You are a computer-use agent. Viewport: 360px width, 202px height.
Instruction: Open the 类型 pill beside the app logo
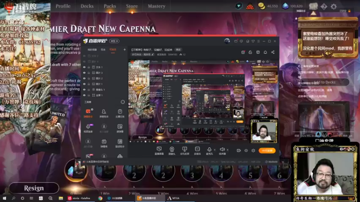tap(114, 41)
